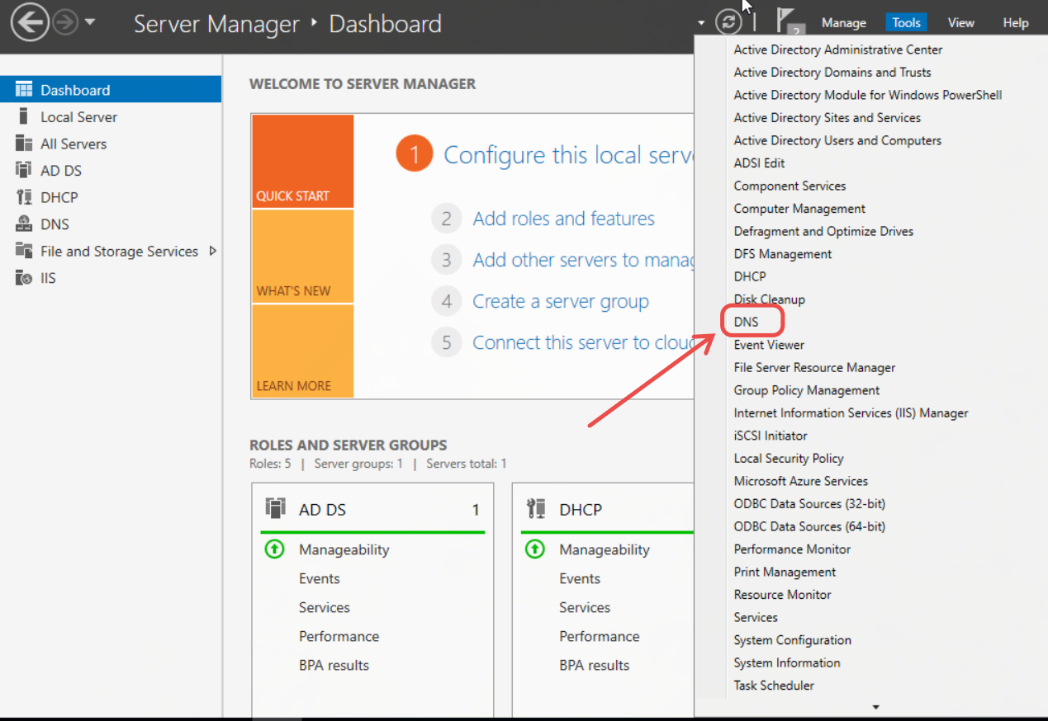1048x721 pixels.
Task: Expand File and Storage Services submenu arrow
Action: (x=213, y=251)
